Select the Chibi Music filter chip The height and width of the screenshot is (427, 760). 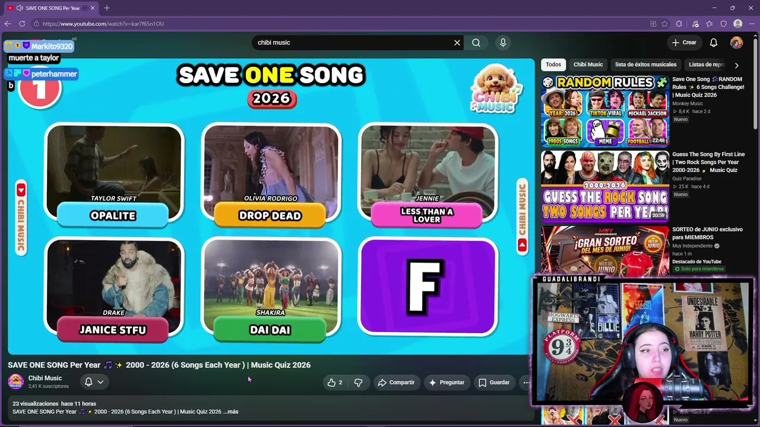click(x=588, y=65)
